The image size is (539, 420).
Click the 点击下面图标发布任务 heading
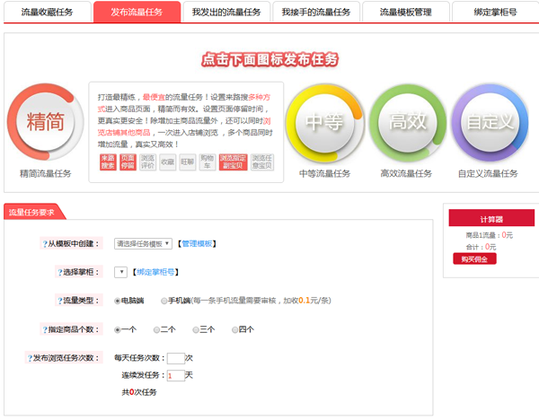[x=269, y=60]
